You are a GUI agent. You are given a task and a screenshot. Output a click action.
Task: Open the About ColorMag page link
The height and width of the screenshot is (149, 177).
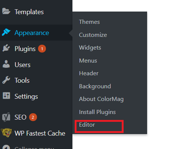click(101, 99)
